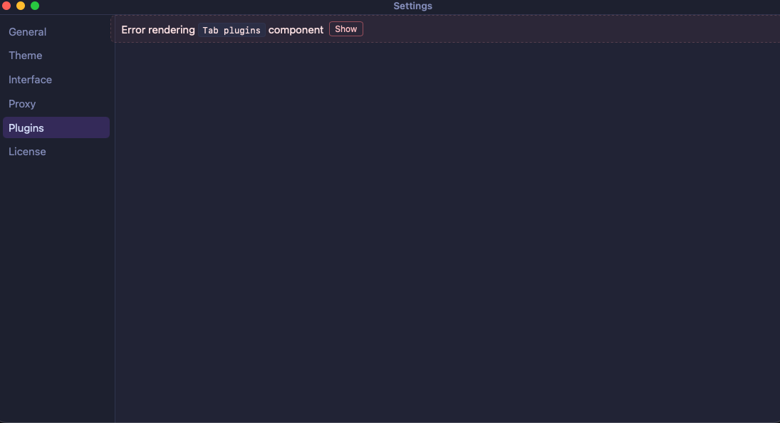Click the Settings window title

pos(412,6)
